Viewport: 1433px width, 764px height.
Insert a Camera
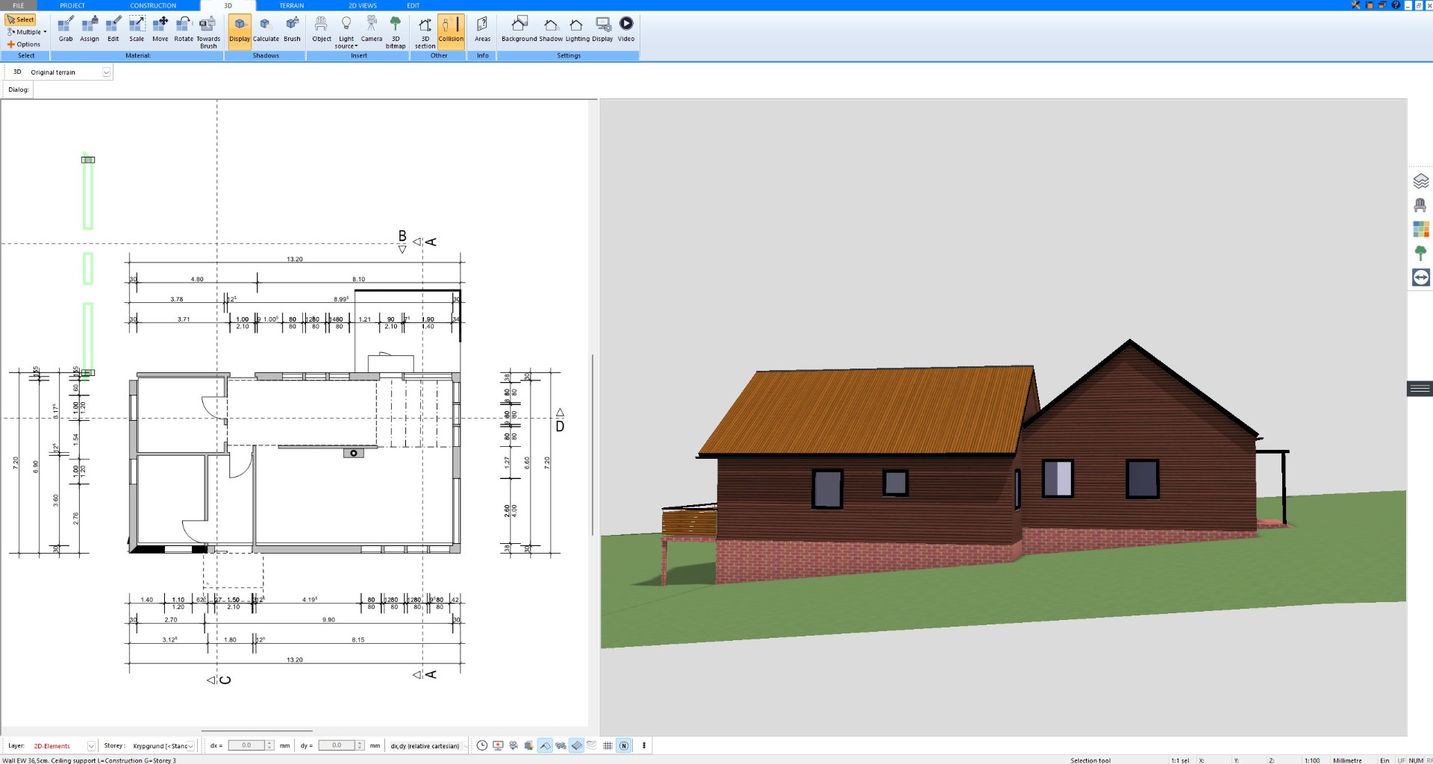[372, 30]
